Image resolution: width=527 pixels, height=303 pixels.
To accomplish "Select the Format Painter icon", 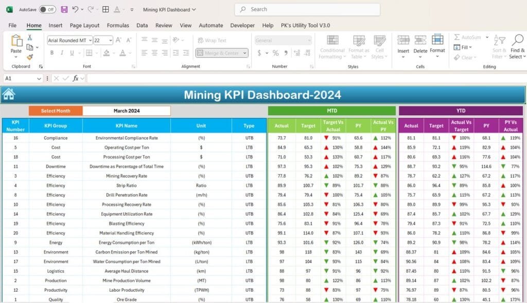I will point(29,57).
